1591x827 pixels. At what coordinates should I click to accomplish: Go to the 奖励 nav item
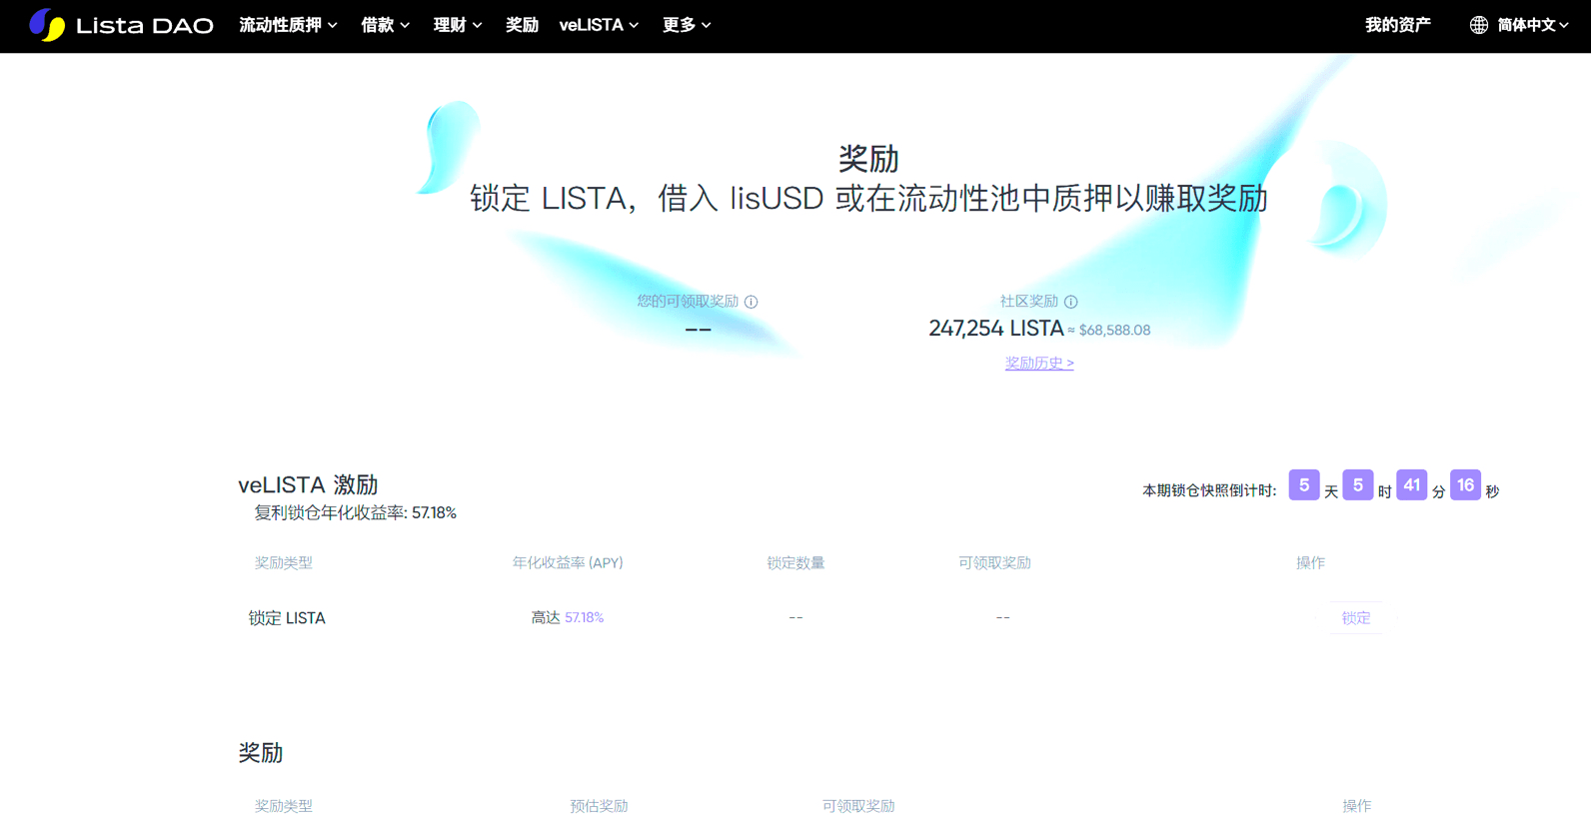pyautogui.click(x=522, y=25)
